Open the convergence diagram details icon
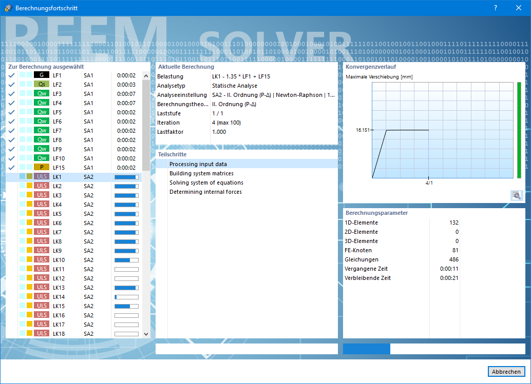Screen dimensions: 531x384 point(517,195)
